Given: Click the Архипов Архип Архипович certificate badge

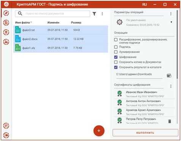Looking at the screenshot, I should coord(119,111).
